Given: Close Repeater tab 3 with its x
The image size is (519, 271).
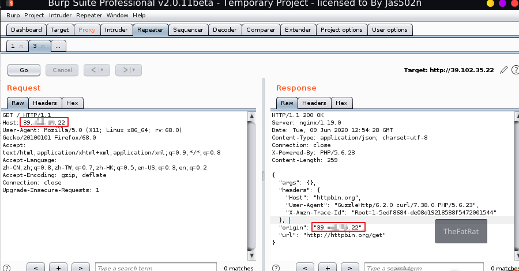Looking at the screenshot, I should (43, 46).
